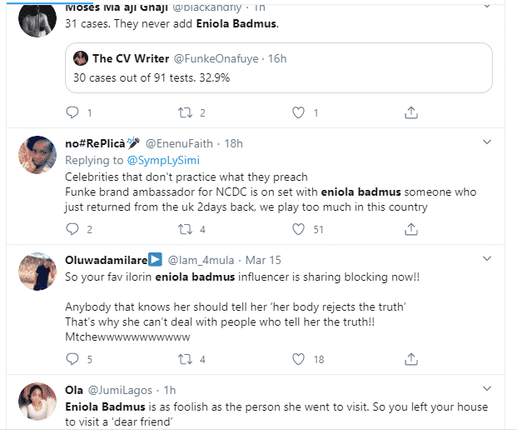Reply to Oluwadamilare's tweet
517x434 pixels.
pos(72,359)
